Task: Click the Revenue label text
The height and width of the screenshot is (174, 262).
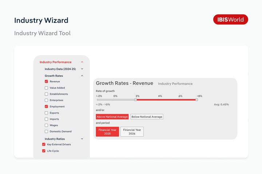Action: click(55, 82)
